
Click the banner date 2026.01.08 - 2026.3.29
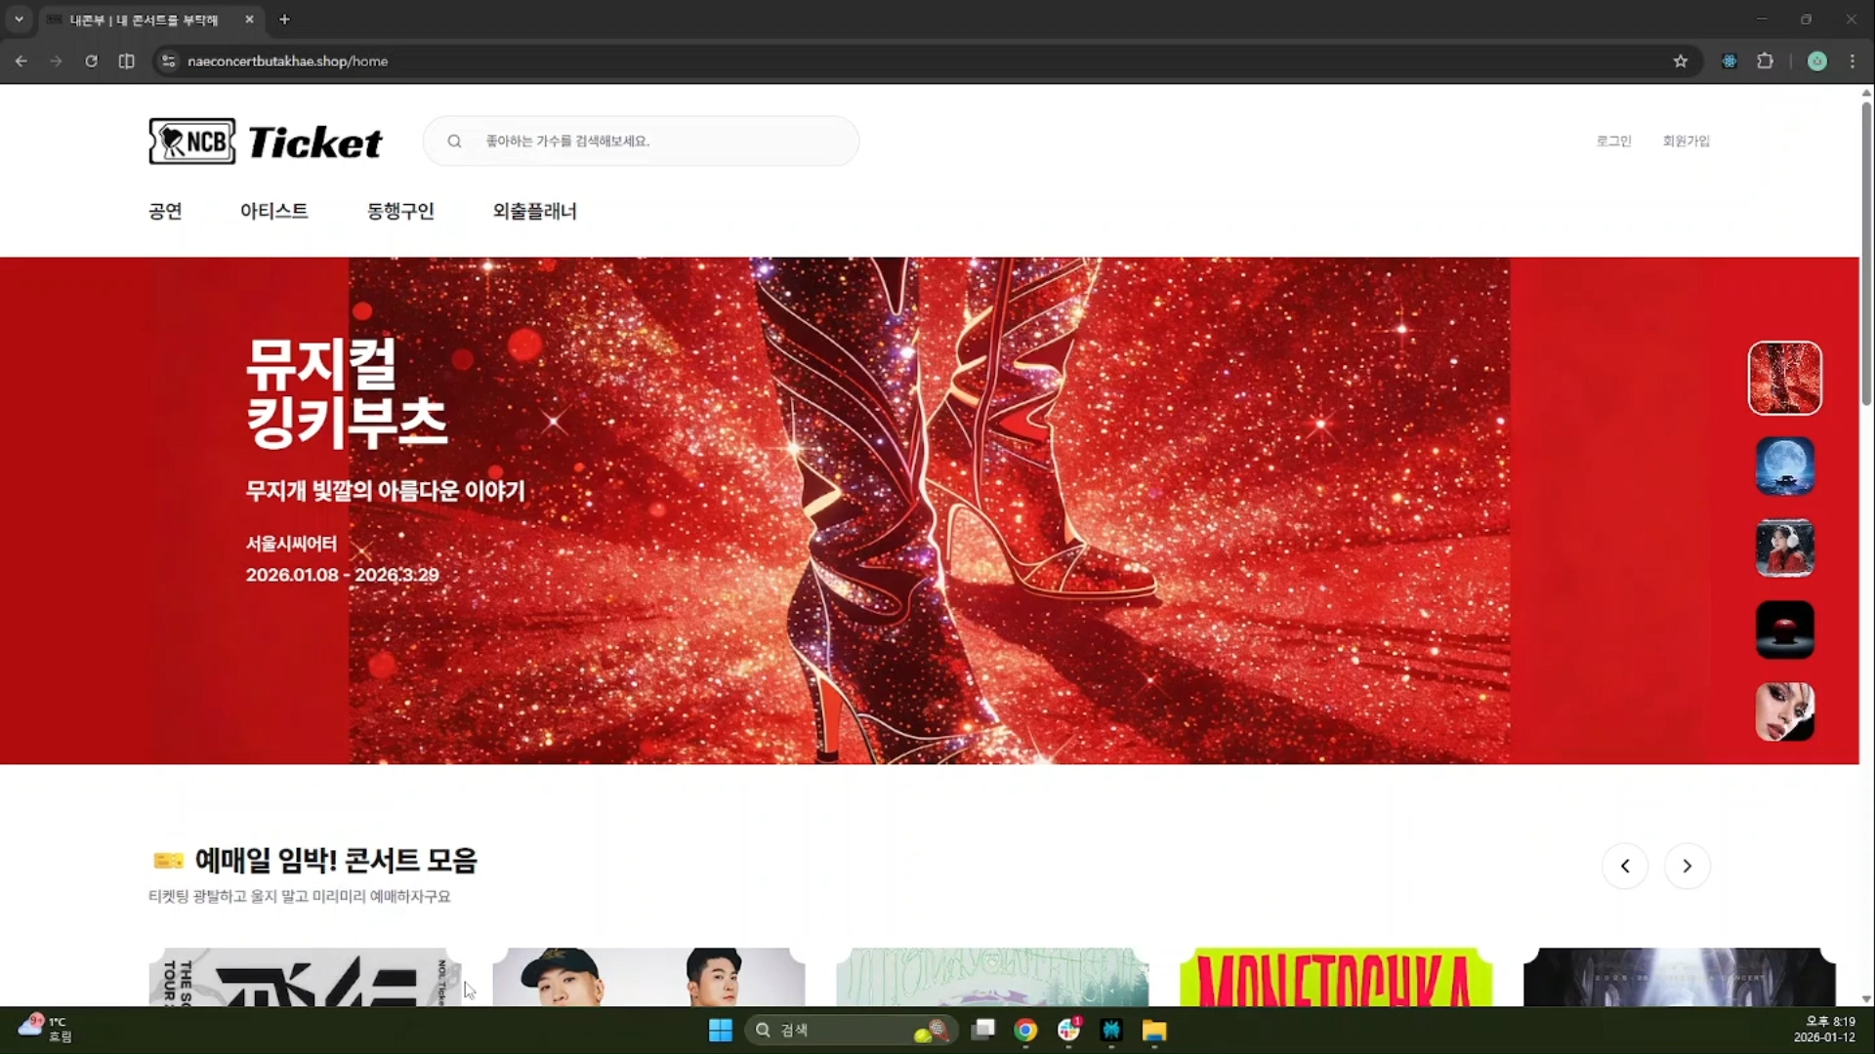tap(343, 575)
